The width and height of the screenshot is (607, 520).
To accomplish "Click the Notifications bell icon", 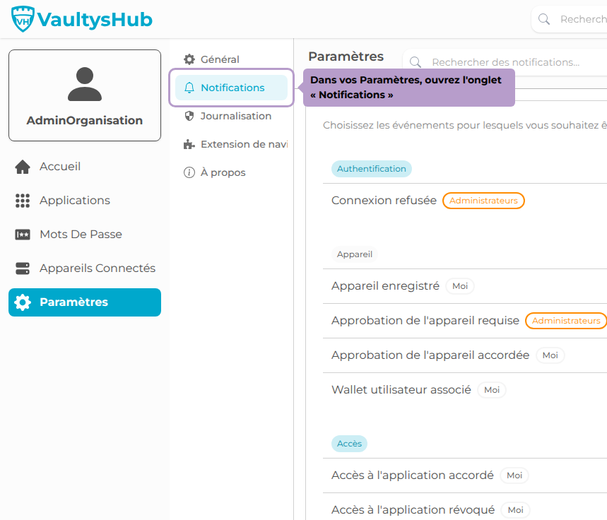I will 189,88.
